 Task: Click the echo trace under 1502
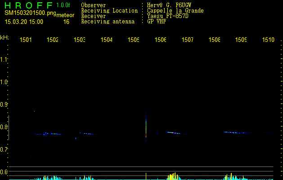[x=48, y=134]
